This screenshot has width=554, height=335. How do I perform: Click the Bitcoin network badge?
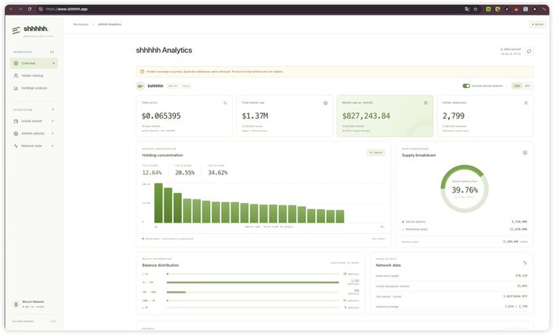pyautogui.click(x=538, y=24)
